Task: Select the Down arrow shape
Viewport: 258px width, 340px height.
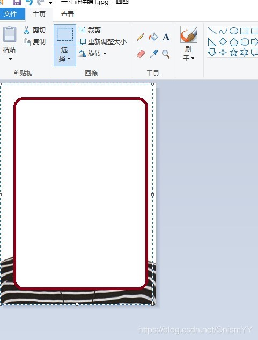Action: [x=212, y=53]
